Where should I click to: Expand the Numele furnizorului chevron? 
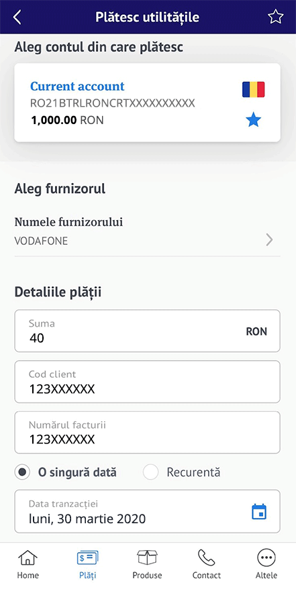pos(269,239)
